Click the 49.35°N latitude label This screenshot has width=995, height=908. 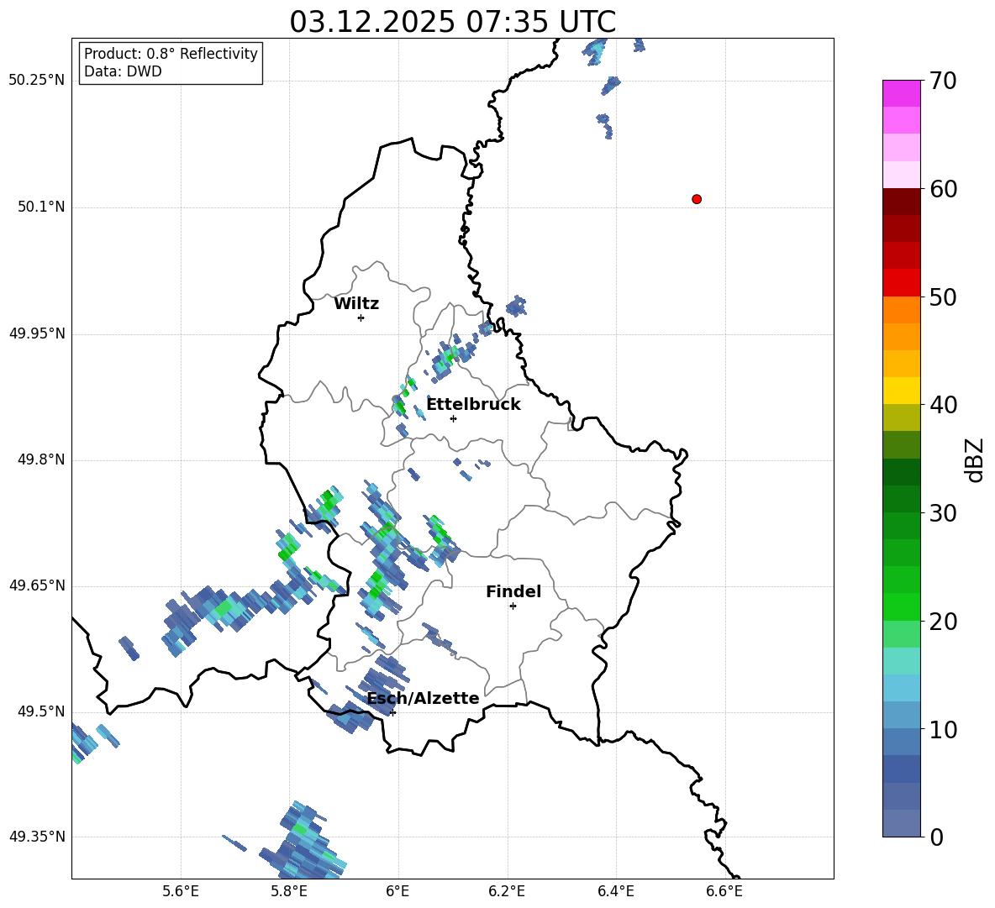pyautogui.click(x=37, y=837)
